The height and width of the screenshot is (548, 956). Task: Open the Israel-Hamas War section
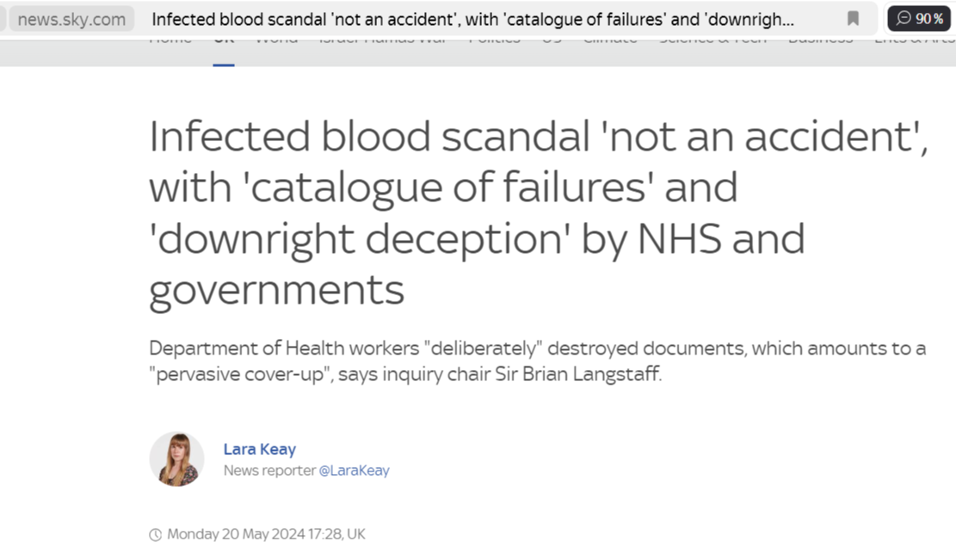point(383,40)
